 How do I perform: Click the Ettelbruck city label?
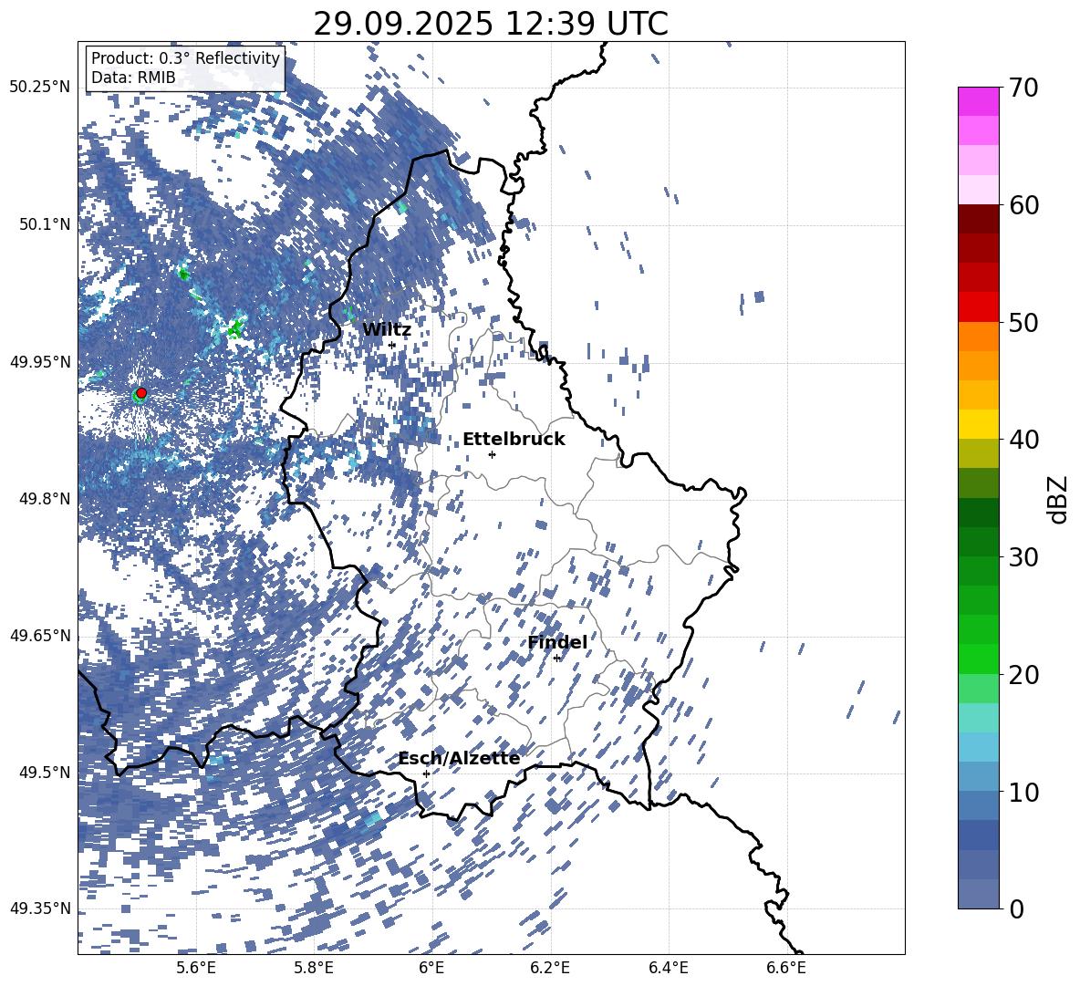(x=514, y=440)
